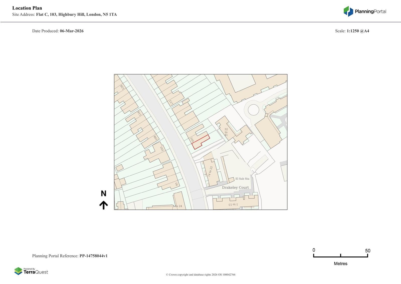
Task: Click the date produced 06-Mar-2026
Action: [71, 31]
